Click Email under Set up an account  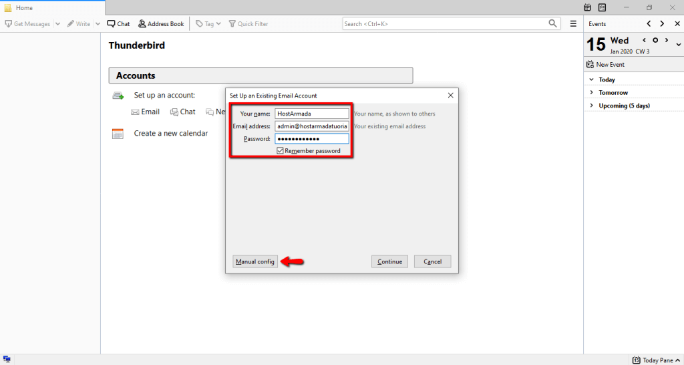click(145, 112)
